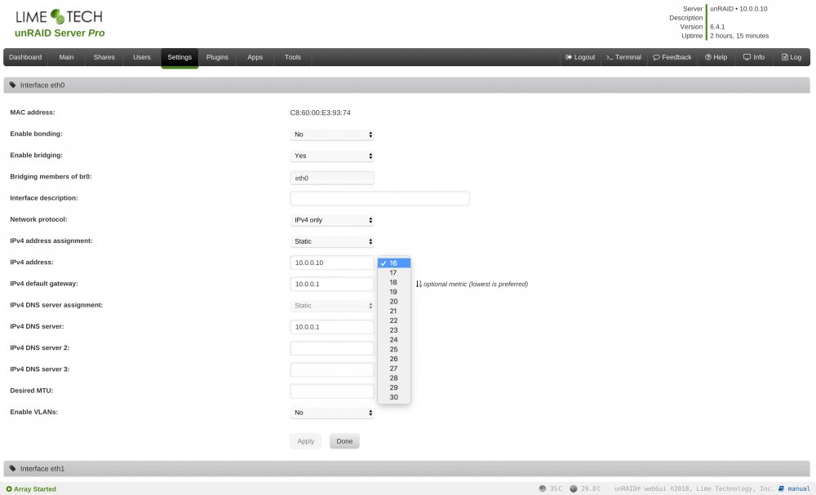Screen dimensions: 816x495
Task: Click the Desired MTU field
Action: (x=331, y=391)
